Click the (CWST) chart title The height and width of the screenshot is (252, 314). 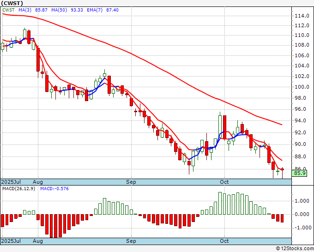click(x=12, y=3)
